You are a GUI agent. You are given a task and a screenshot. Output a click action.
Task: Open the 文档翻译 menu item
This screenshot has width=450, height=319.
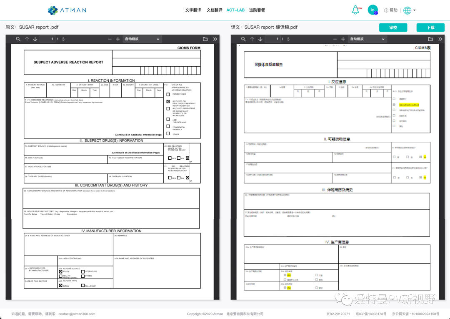(214, 10)
